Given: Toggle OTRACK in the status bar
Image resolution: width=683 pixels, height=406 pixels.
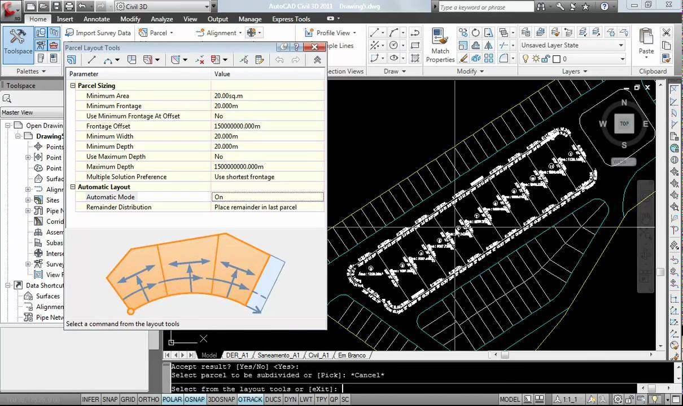Looking at the screenshot, I should click(250, 399).
